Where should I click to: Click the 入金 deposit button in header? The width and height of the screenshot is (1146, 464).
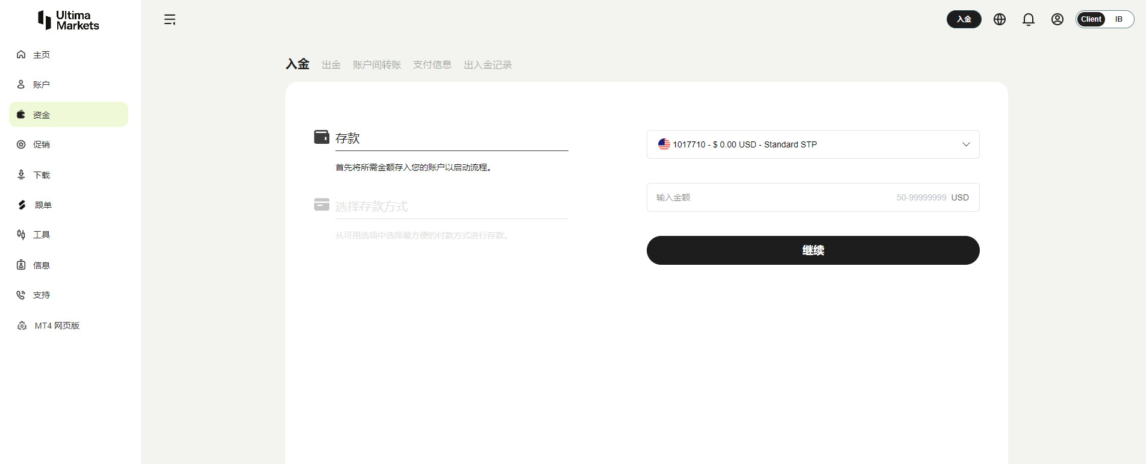pos(964,19)
